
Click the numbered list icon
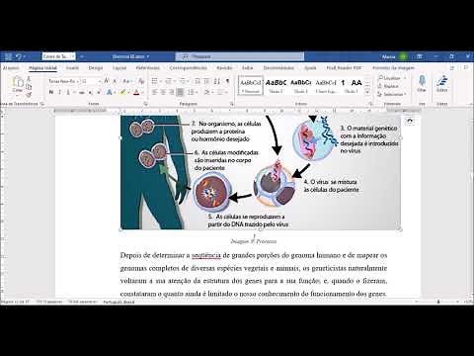(x=169, y=81)
